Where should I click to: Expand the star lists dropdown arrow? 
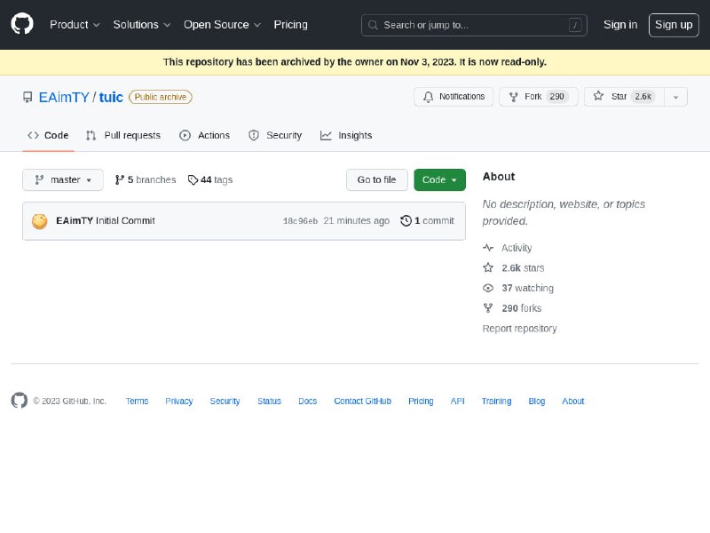click(675, 97)
